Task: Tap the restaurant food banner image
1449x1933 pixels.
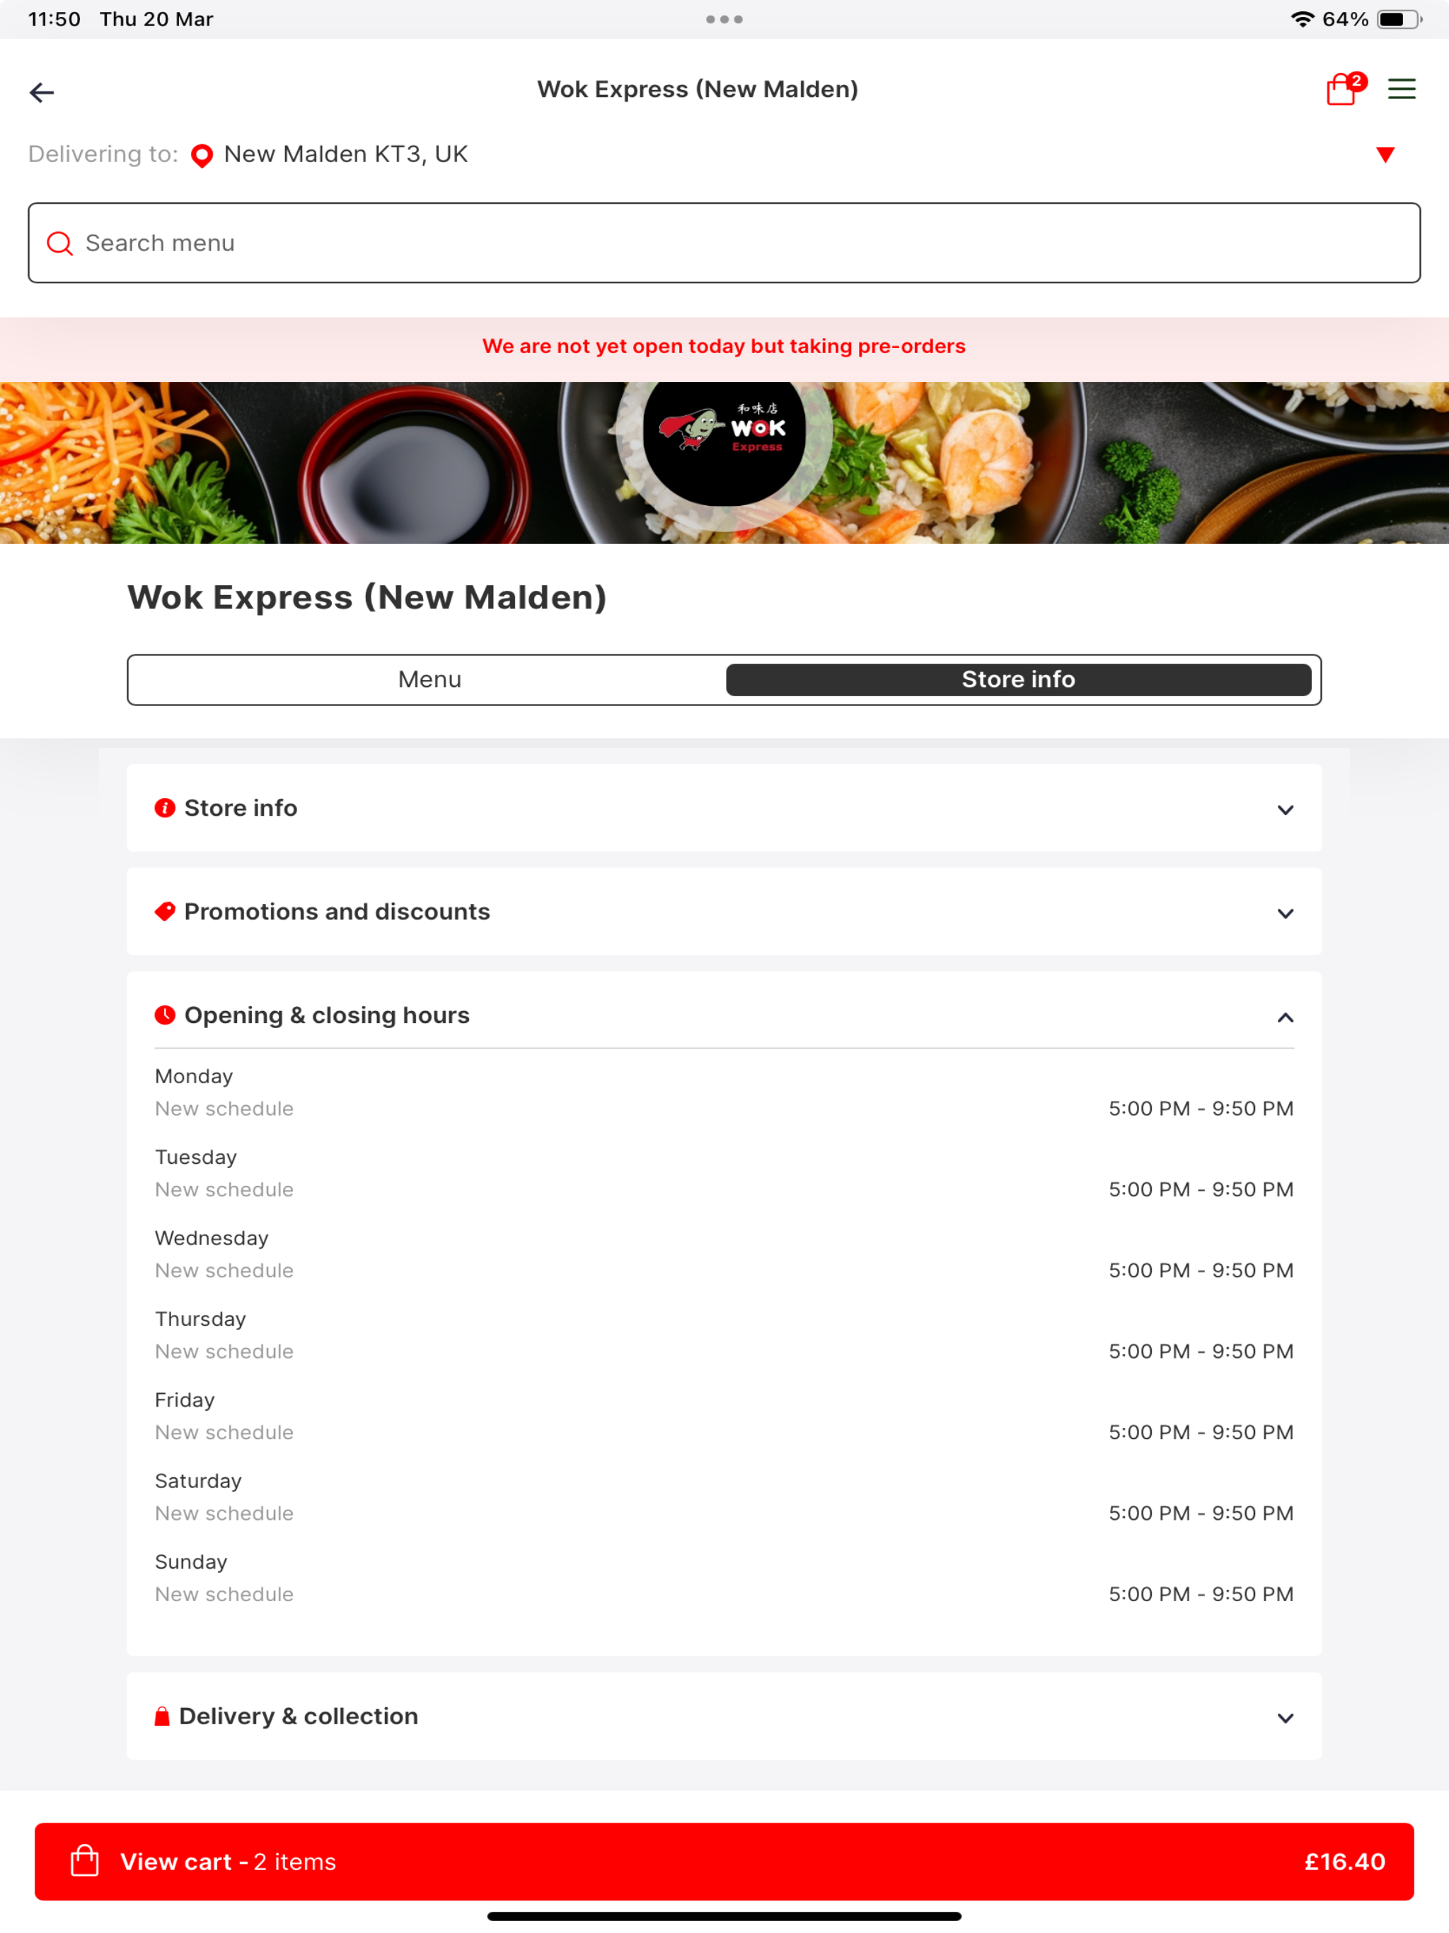Action: [x=724, y=463]
